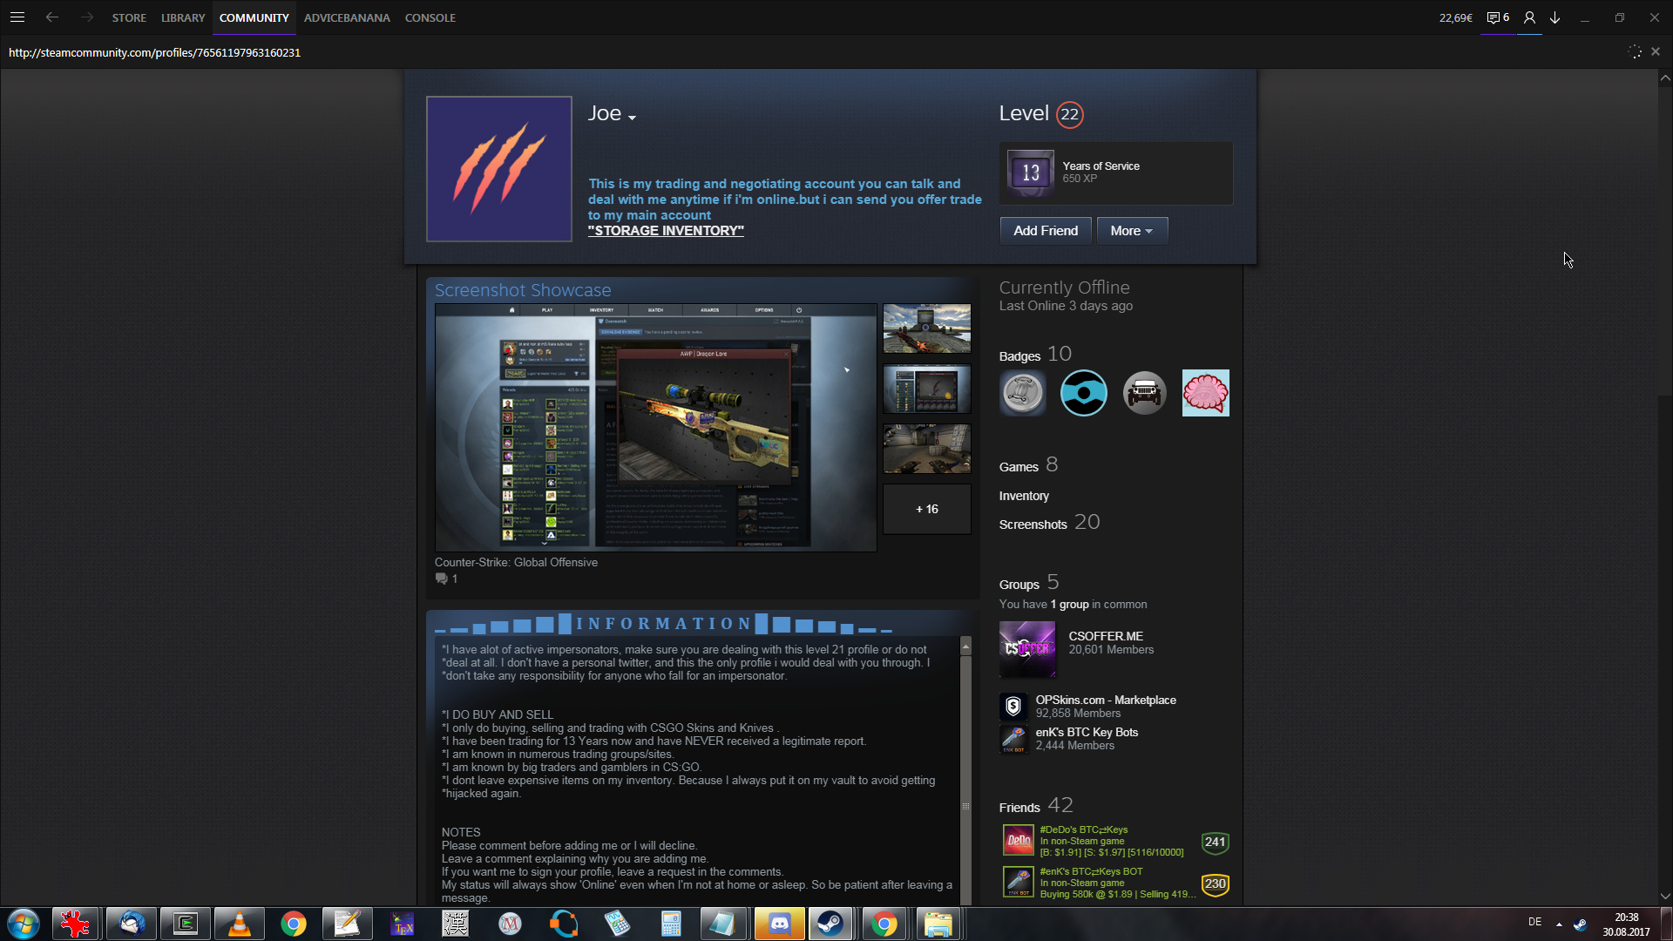The height and width of the screenshot is (941, 1673).
Task: Click Discord in the Windows taskbar
Action: pos(779,924)
